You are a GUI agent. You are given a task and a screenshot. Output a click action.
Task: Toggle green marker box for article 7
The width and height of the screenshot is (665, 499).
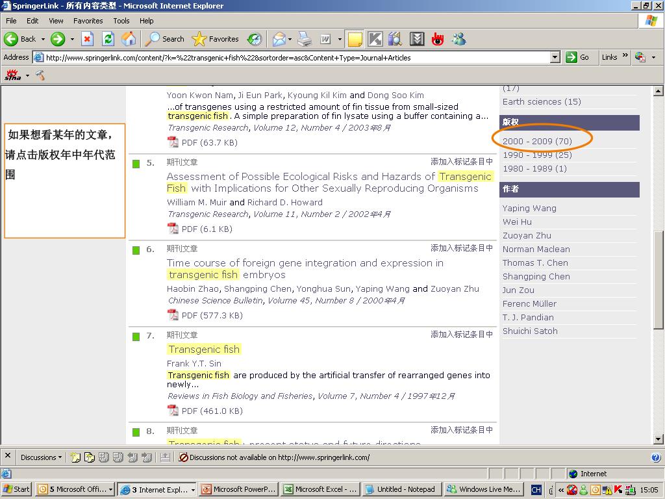coord(136,337)
